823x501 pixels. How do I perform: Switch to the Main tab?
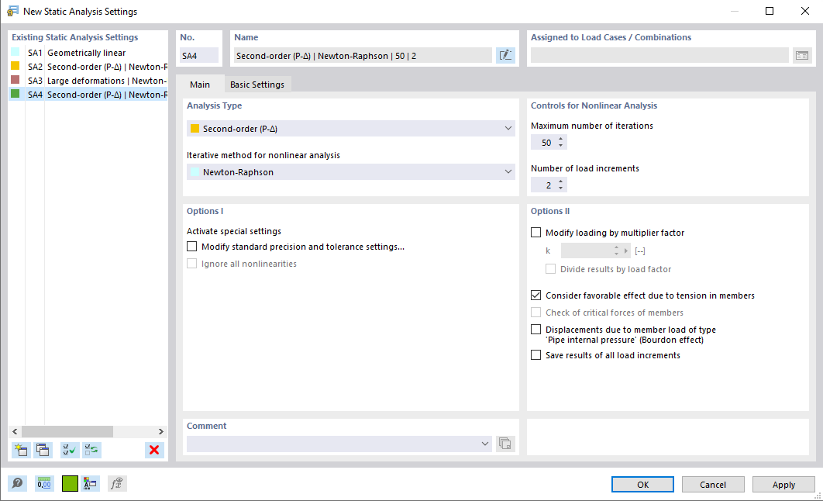[201, 84]
